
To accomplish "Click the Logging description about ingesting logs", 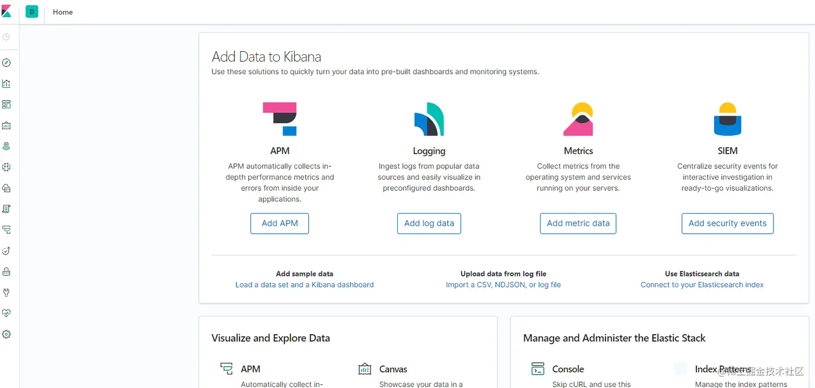I will coord(429,177).
